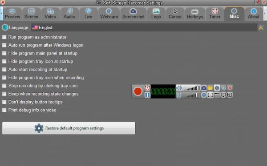The image size is (267, 166).
Task: Mute microphone with the microphone icon
Action: pos(179,95)
